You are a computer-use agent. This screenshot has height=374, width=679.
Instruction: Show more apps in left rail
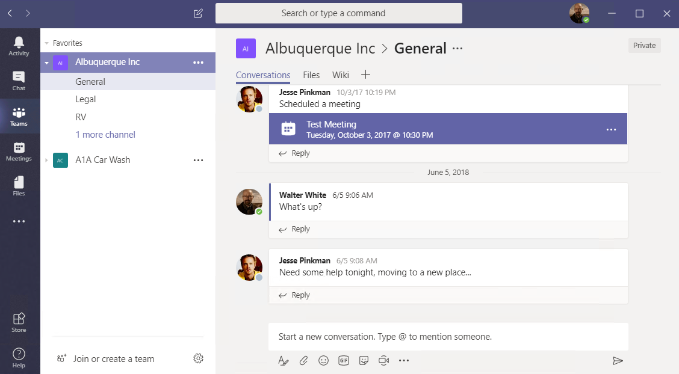19,221
